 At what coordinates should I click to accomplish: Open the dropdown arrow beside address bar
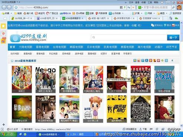[133, 7]
